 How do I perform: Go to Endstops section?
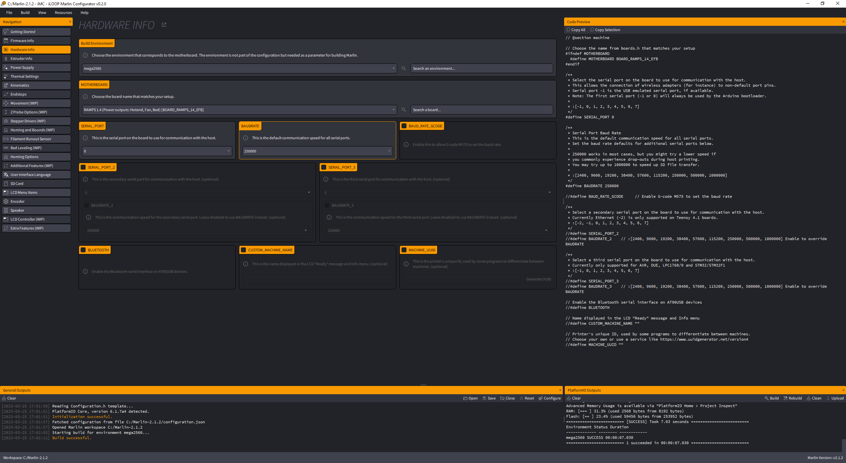coord(36,94)
